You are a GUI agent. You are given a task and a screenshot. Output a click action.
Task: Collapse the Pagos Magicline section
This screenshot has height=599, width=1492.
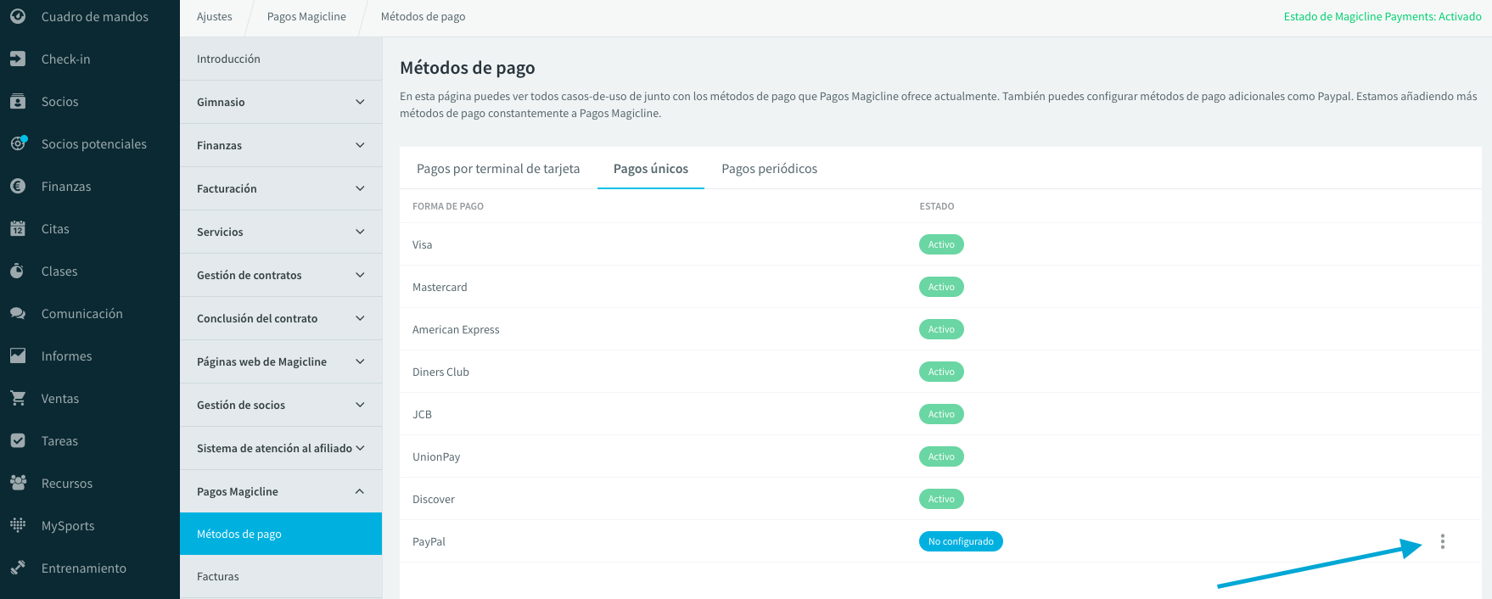(281, 491)
